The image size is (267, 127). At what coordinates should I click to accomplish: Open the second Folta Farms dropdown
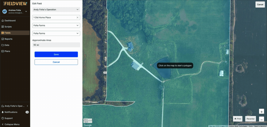click(x=56, y=33)
